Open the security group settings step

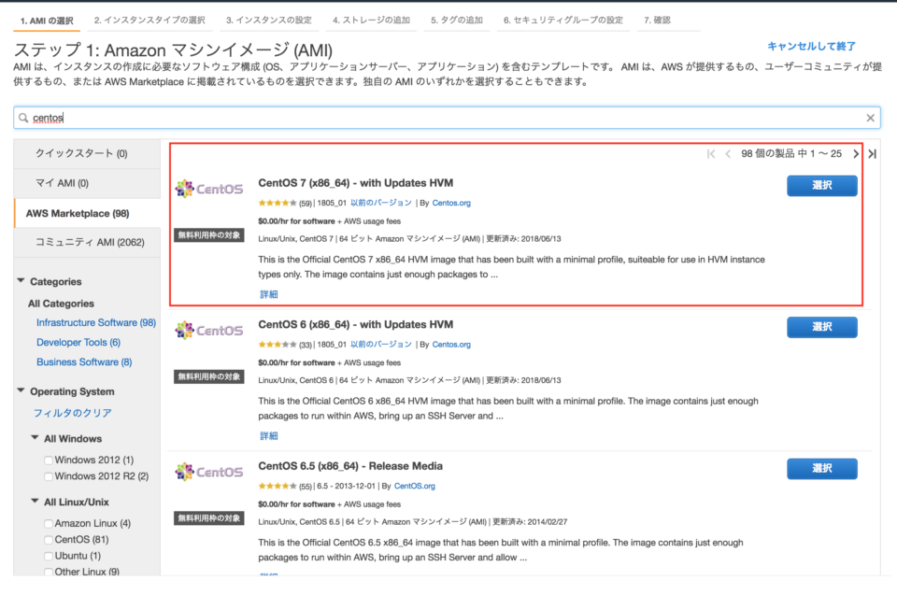562,21
